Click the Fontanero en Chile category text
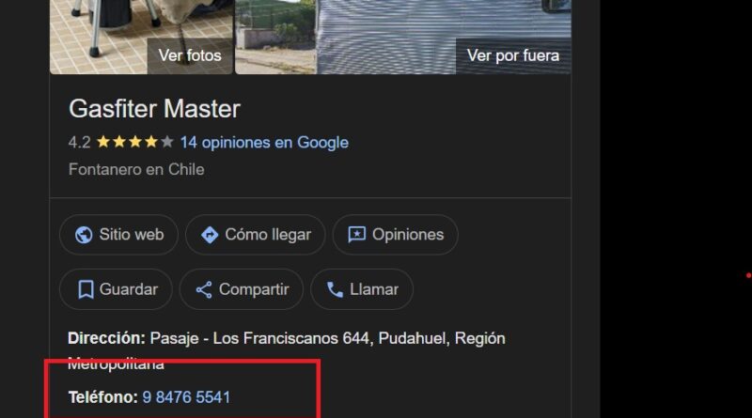 click(136, 169)
